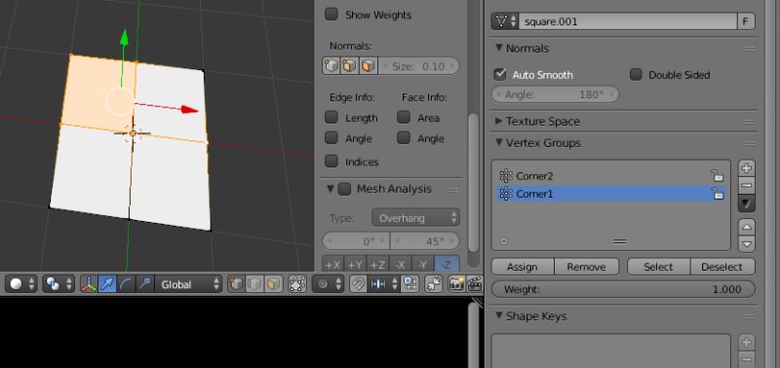Viewport: 780px width, 368px height.
Task: Toggle the lock icon on Corner1
Action: (x=717, y=194)
